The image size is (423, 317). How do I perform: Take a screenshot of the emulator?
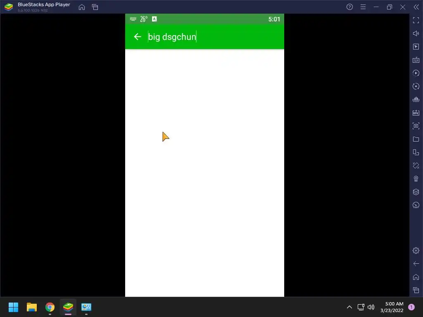tap(416, 126)
